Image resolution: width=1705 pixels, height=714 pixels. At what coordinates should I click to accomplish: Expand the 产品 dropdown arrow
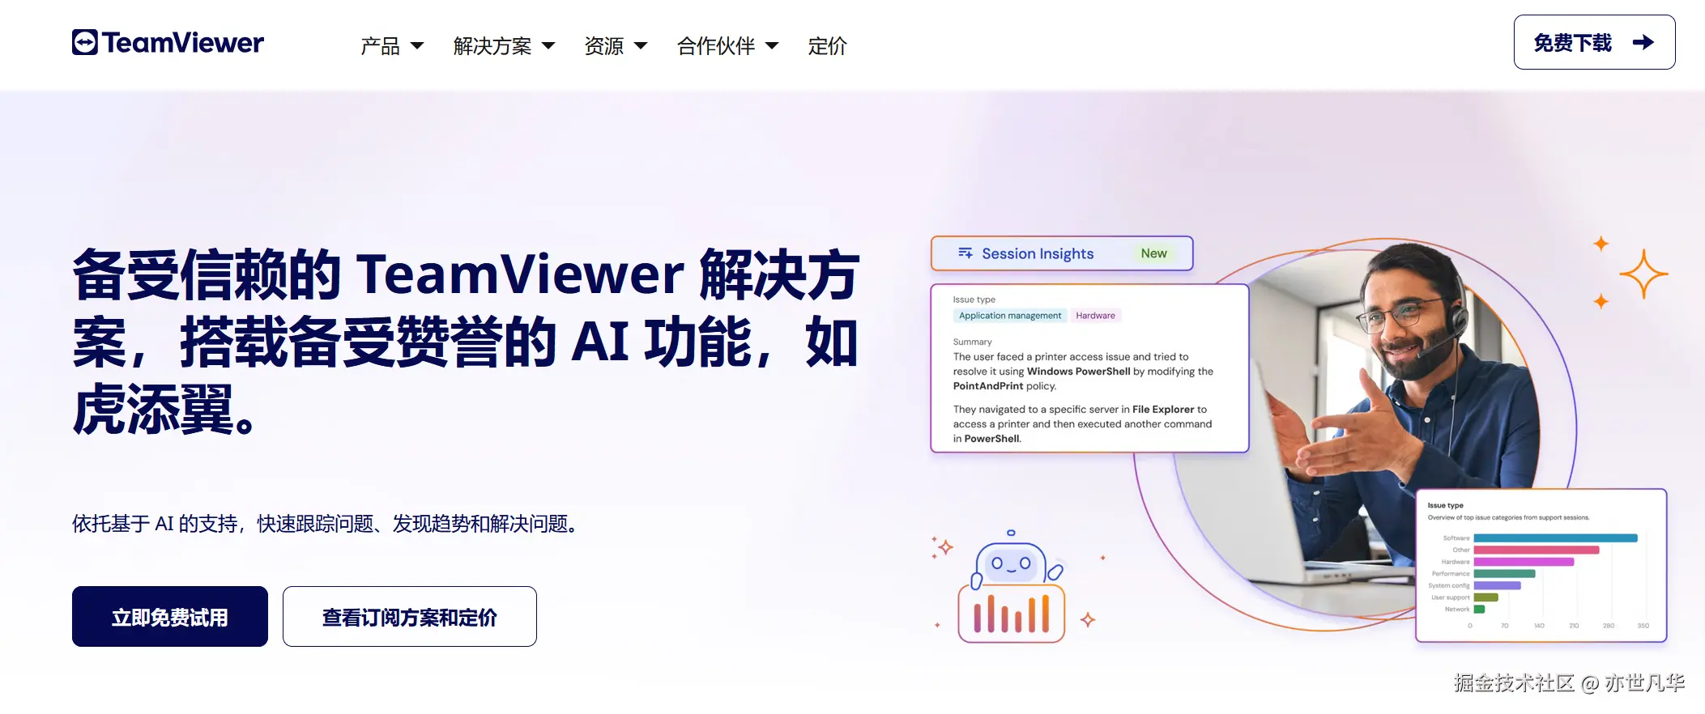(417, 46)
